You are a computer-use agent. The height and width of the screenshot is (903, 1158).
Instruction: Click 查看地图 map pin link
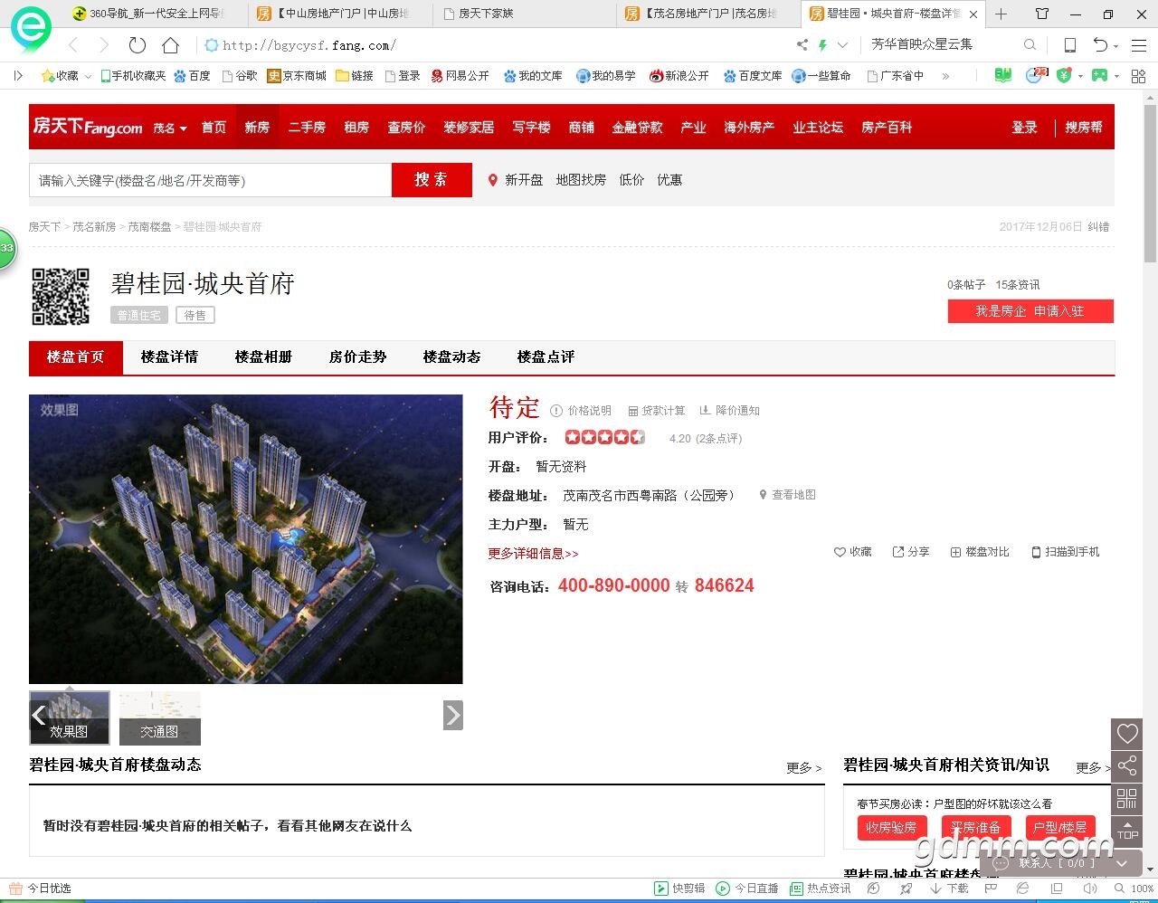[x=788, y=495]
